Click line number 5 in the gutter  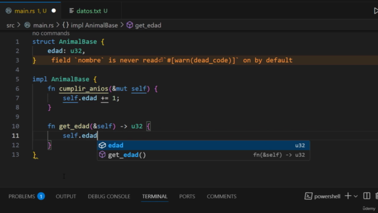17,79
